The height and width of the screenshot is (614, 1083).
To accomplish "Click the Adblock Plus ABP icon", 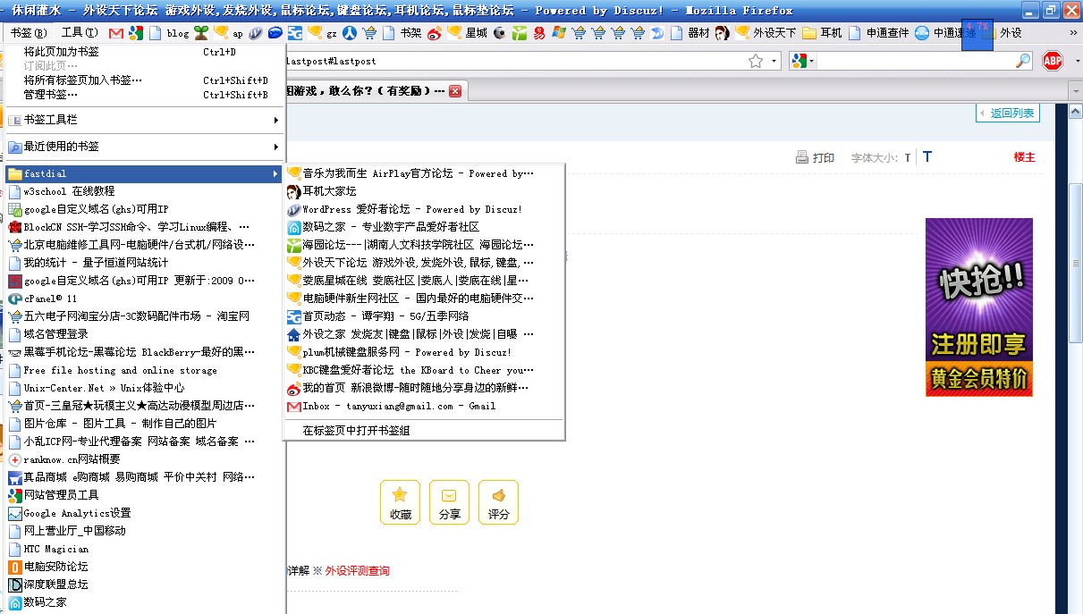I will coord(1053,61).
